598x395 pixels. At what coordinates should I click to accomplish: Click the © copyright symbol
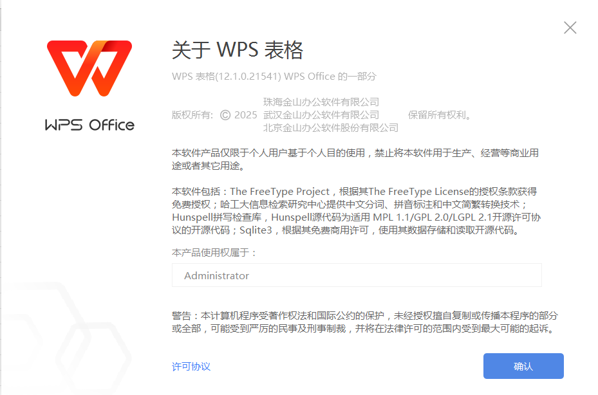coord(225,115)
